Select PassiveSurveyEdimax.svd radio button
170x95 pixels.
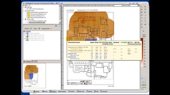[x=27, y=17]
